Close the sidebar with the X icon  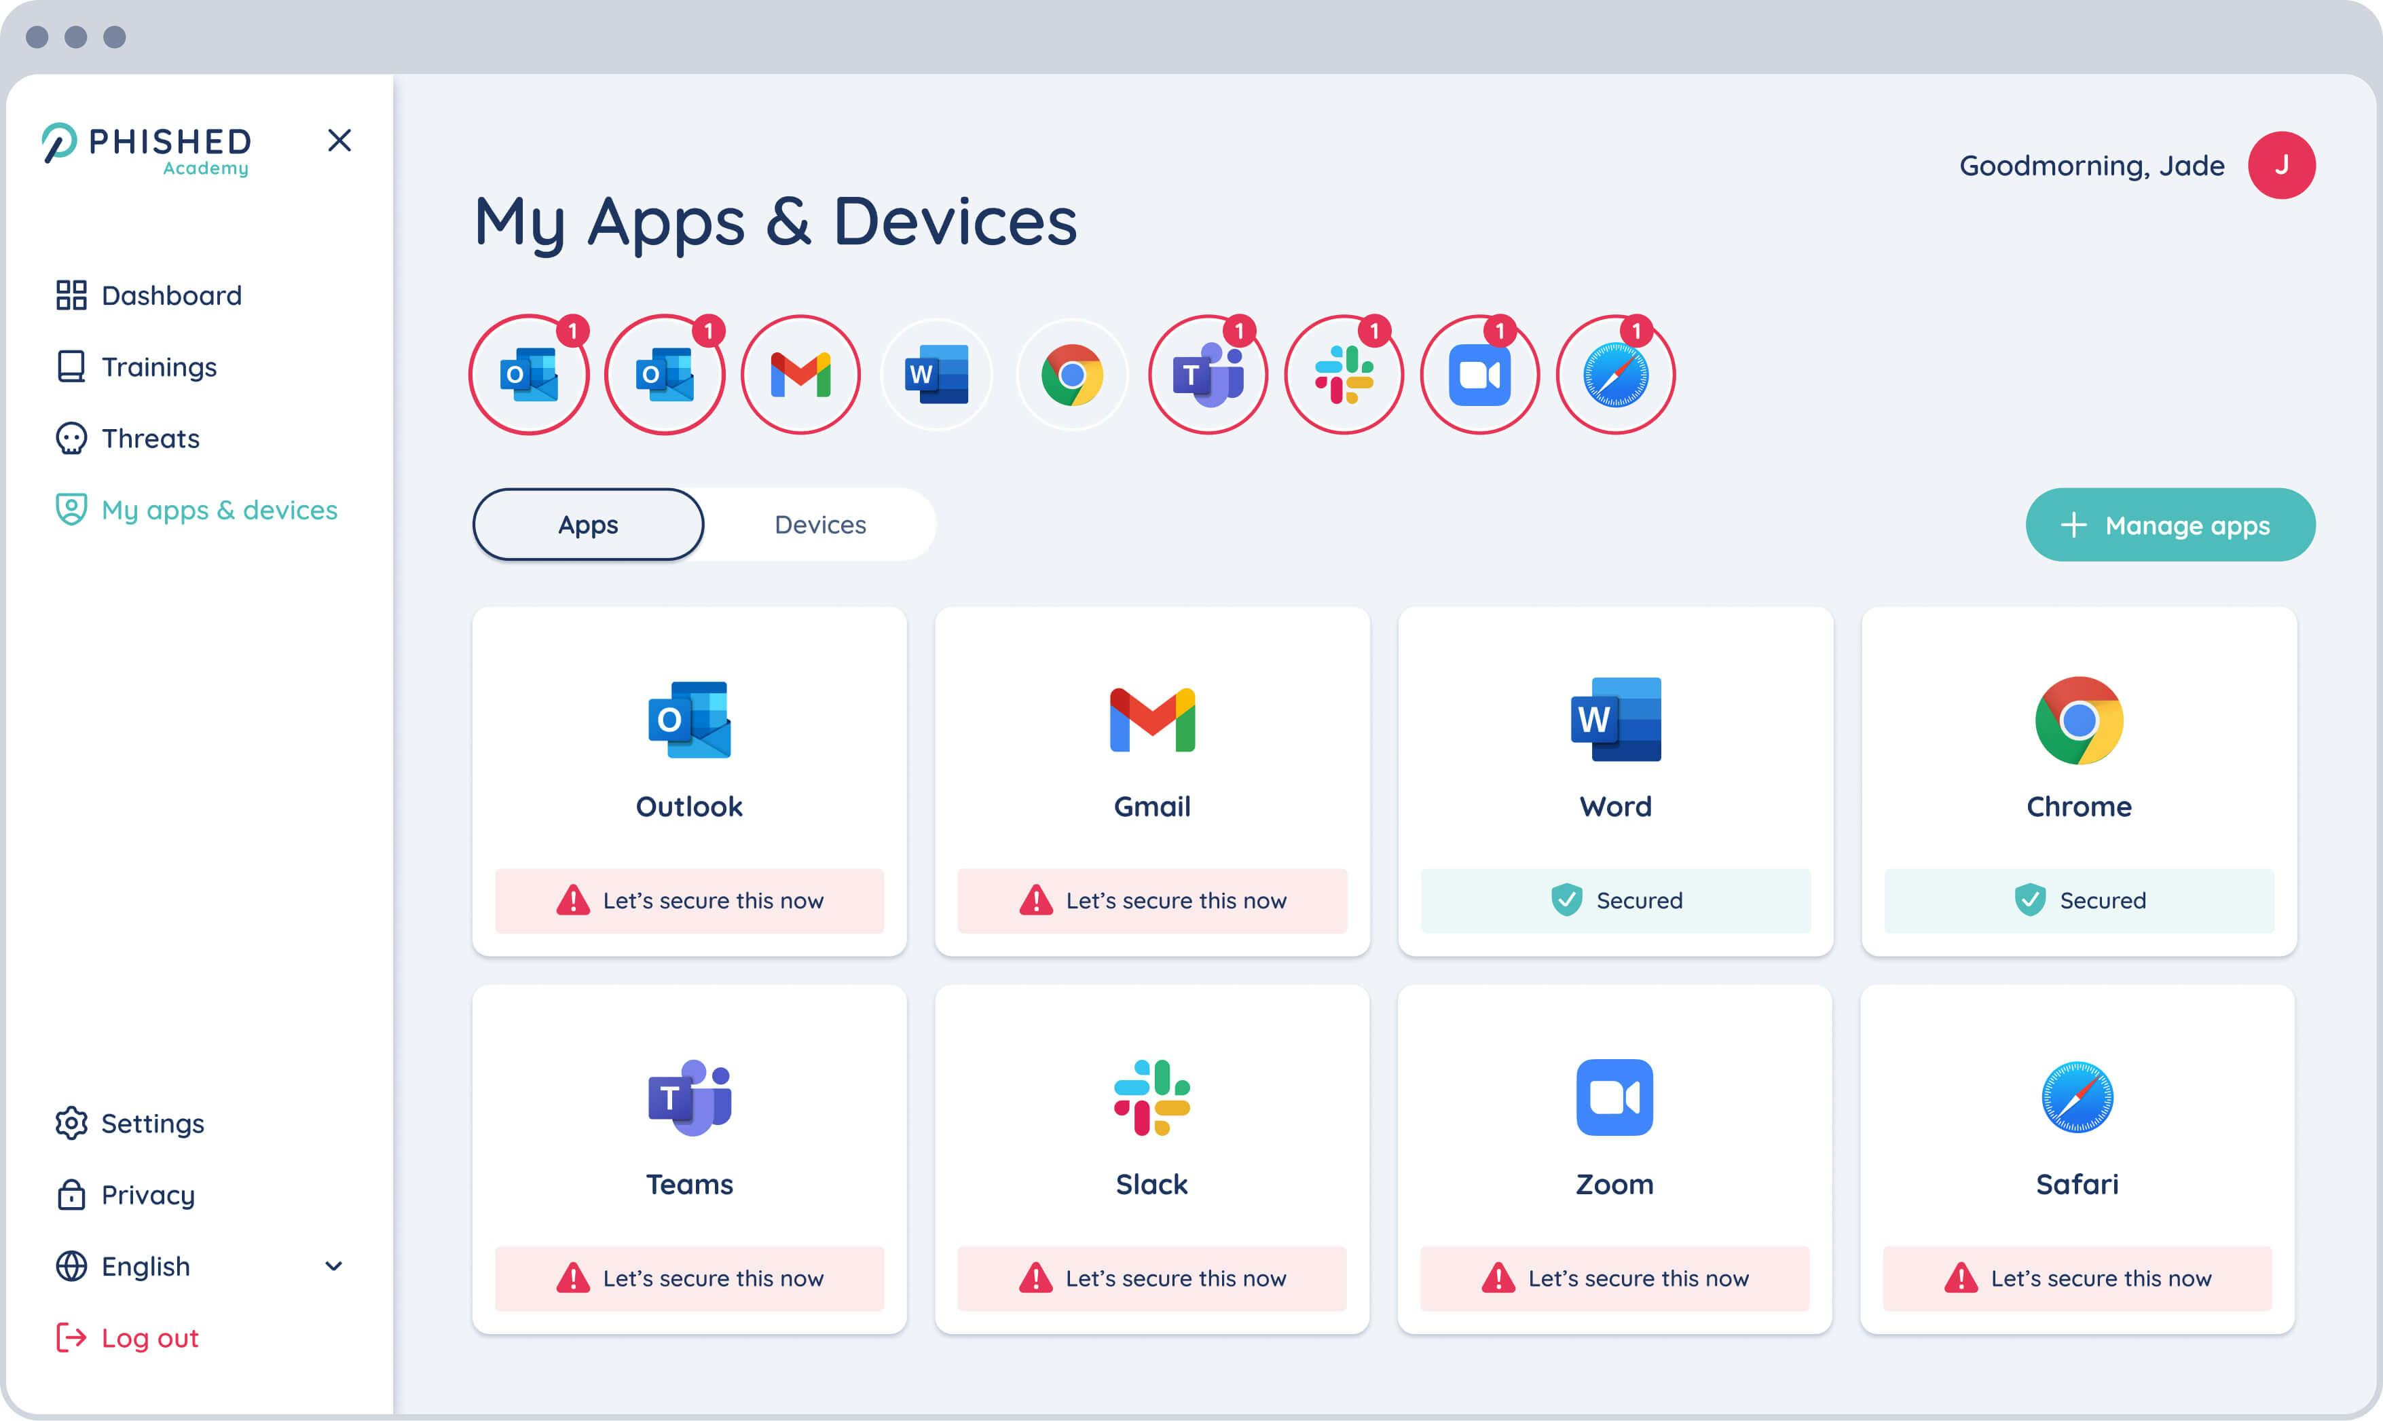pyautogui.click(x=339, y=141)
